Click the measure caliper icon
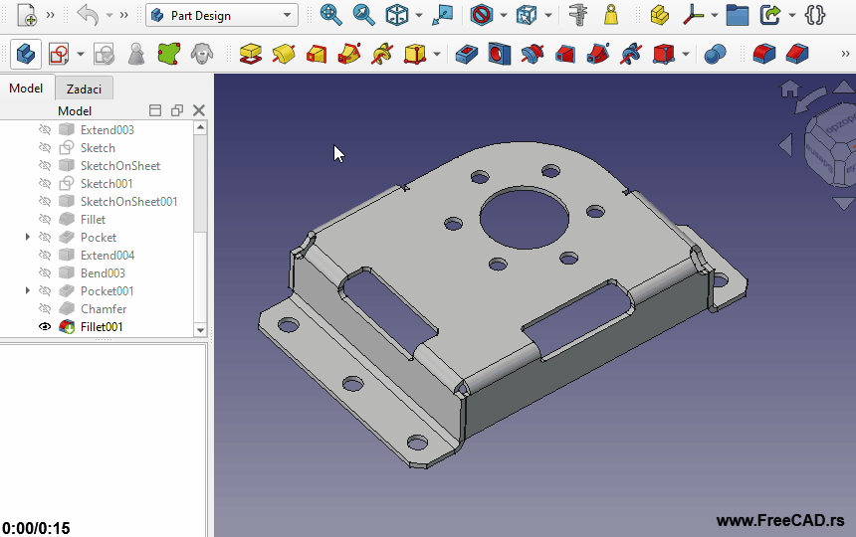Image resolution: width=856 pixels, height=537 pixels. [577, 15]
